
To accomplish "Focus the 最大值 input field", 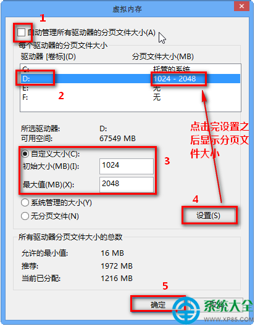I will point(127,185).
